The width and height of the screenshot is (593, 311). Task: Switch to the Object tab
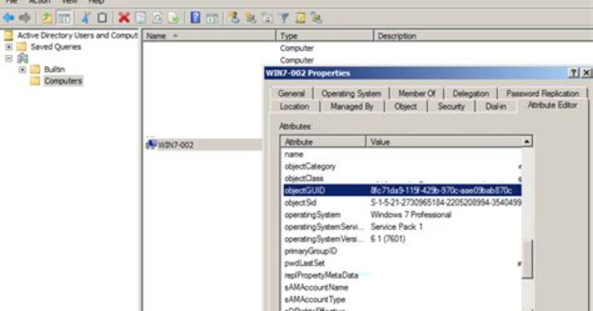(x=406, y=106)
